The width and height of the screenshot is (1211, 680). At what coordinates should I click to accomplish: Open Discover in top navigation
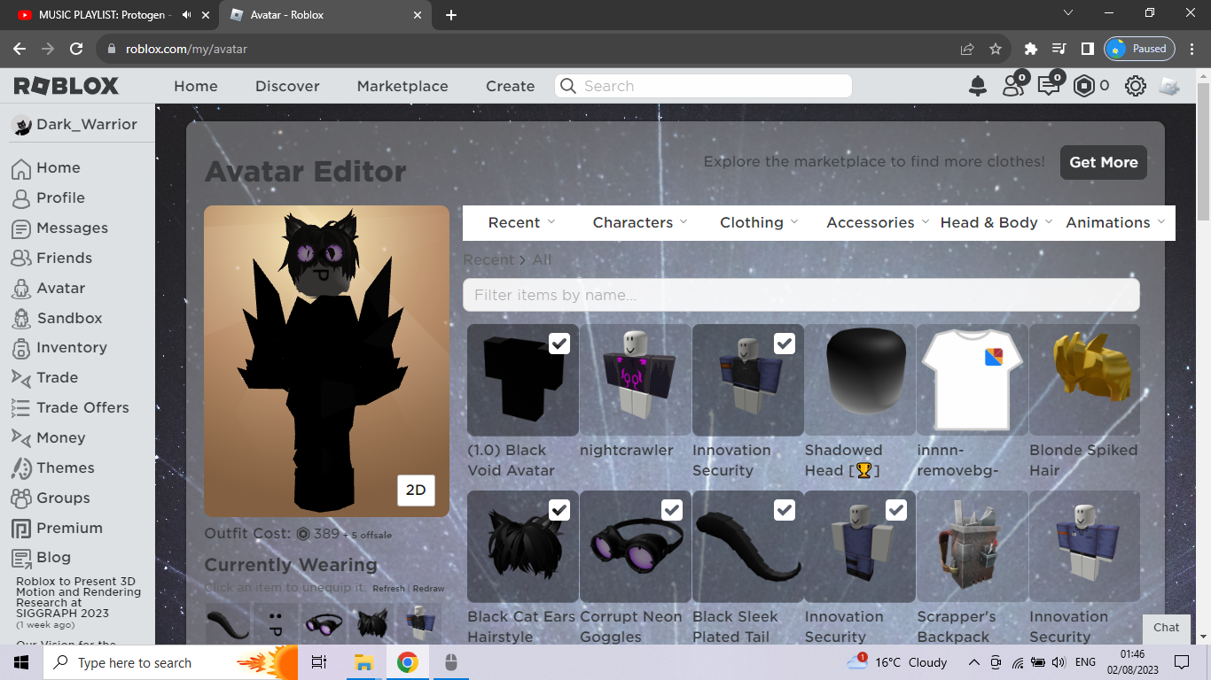[287, 86]
